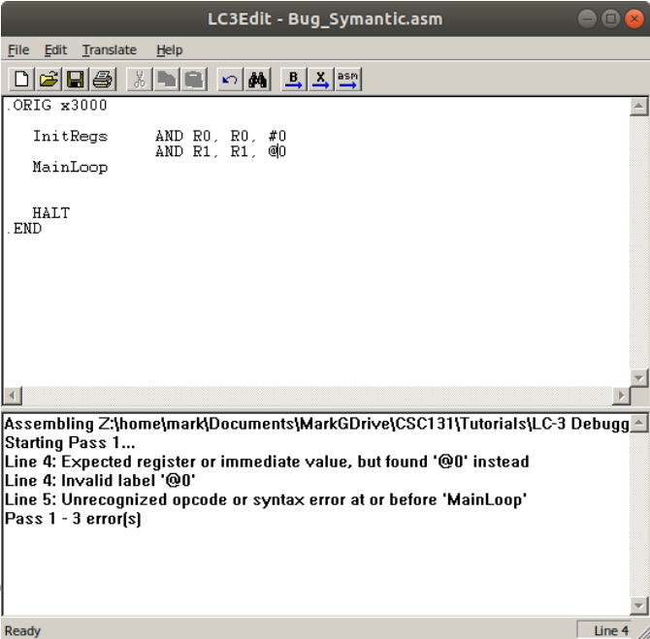Click the 'Ready' status bar text
650x639 pixels.
[22, 631]
